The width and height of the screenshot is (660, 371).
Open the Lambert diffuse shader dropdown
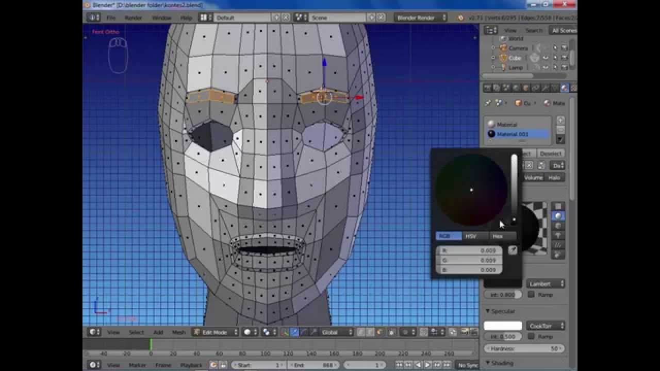pos(546,283)
